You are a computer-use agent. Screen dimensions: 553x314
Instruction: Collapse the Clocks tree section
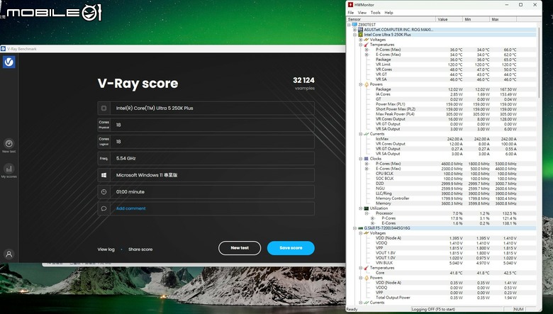pos(360,159)
